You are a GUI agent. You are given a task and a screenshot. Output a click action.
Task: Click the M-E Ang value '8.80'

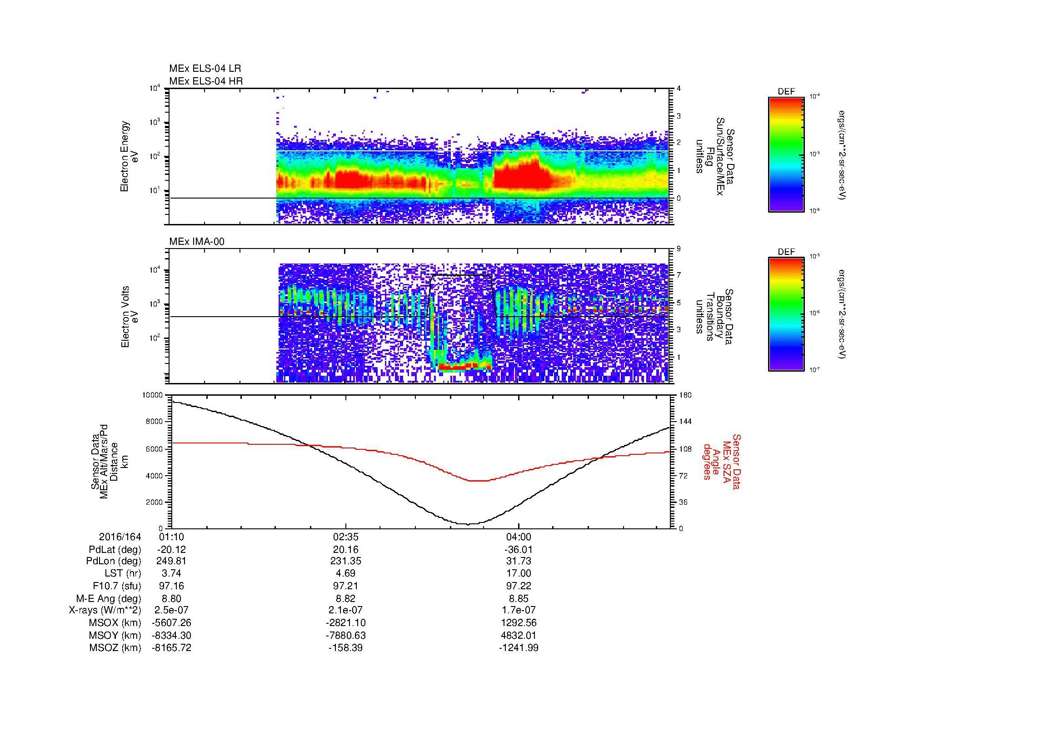point(172,598)
